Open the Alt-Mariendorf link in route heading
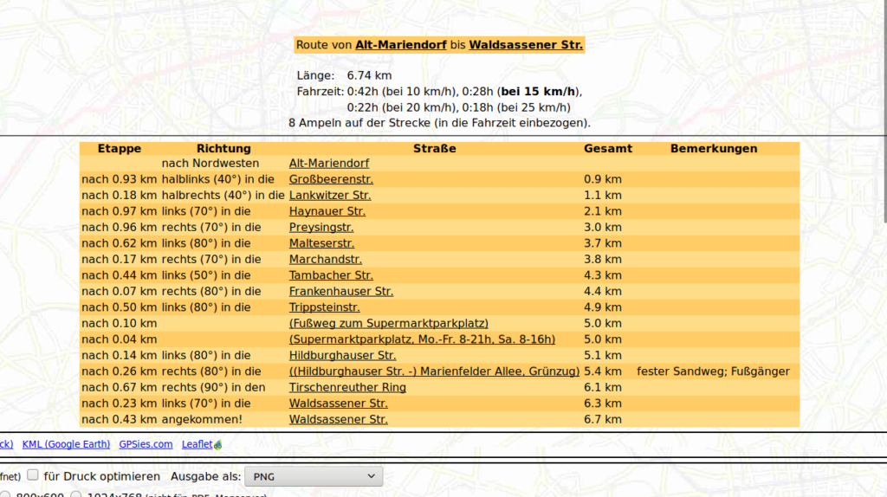The width and height of the screenshot is (887, 497). point(400,45)
